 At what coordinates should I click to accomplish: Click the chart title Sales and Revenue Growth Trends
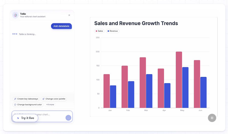(136, 23)
